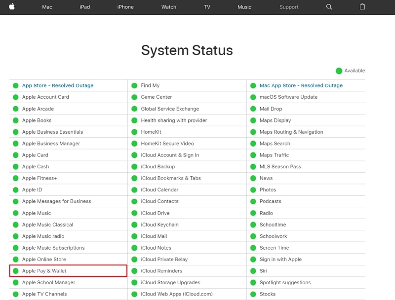The width and height of the screenshot is (395, 300).
Task: Click the System Status heading
Action: [187, 50]
